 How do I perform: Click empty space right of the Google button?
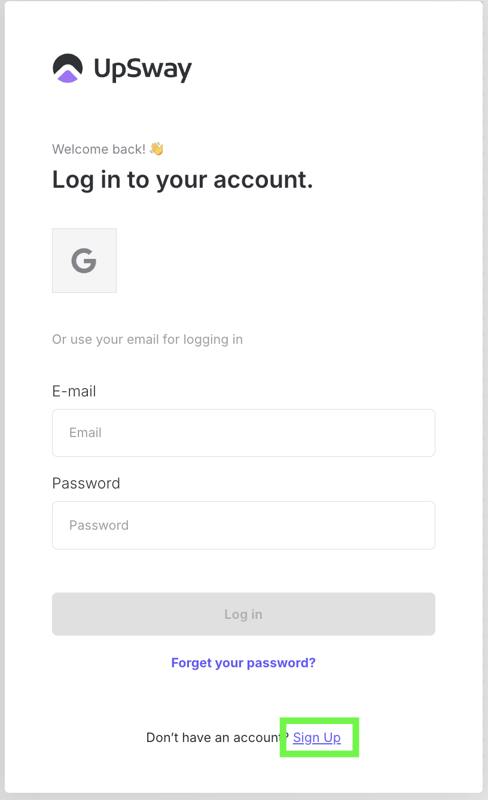[x=269, y=261]
